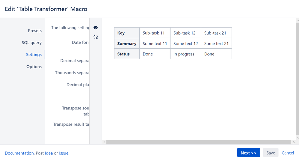Viewport: 299px width, 159px height.
Task: Click the horizontal scrollbar left arrow
Action: (x=104, y=142)
